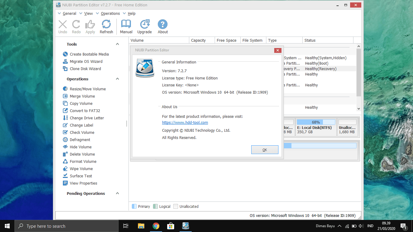This screenshot has height=232, width=413.
Task: Refresh the disk list
Action: 106,24
